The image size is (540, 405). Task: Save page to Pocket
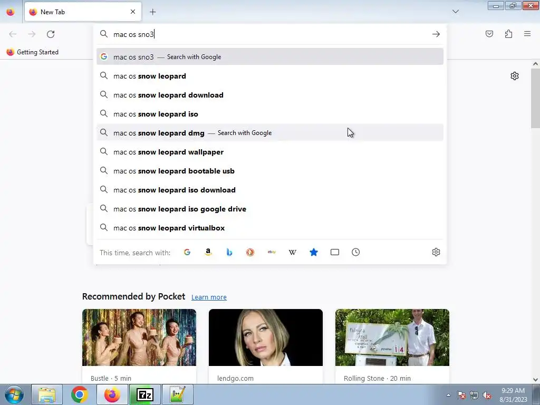489,34
